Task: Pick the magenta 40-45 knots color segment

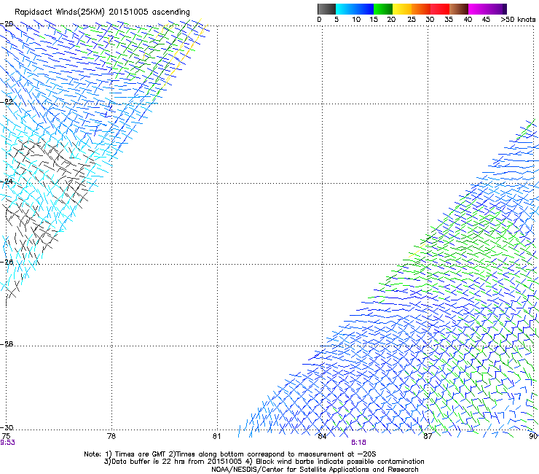Action: click(478, 9)
